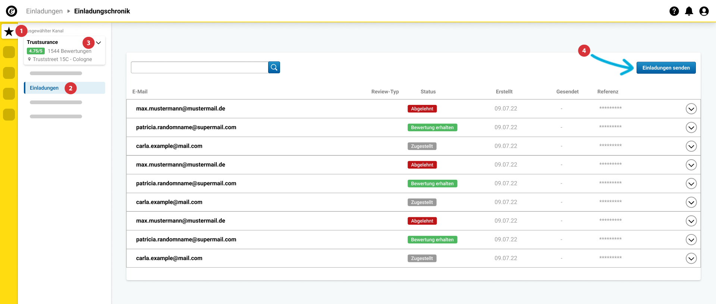The image size is (716, 304).
Task: Open the Einladungen sidebar menu item
Action: pyautogui.click(x=65, y=88)
